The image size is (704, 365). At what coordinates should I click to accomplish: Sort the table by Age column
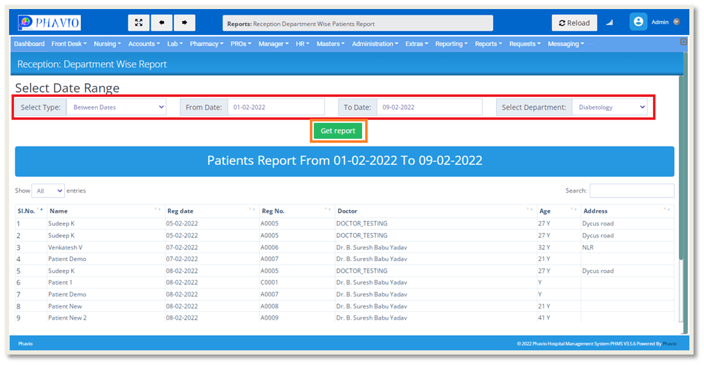tap(574, 209)
